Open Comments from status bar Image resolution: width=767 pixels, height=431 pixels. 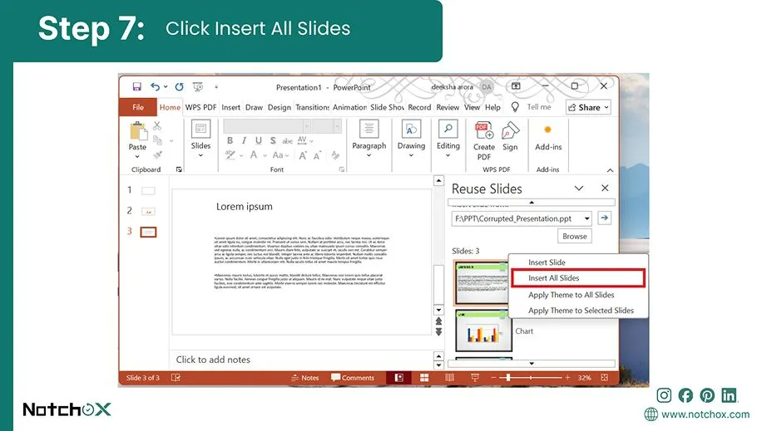(x=353, y=378)
